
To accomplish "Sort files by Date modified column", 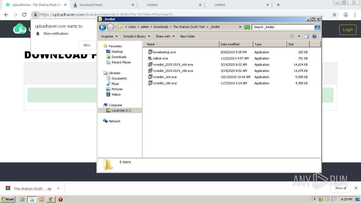I will (x=236, y=44).
